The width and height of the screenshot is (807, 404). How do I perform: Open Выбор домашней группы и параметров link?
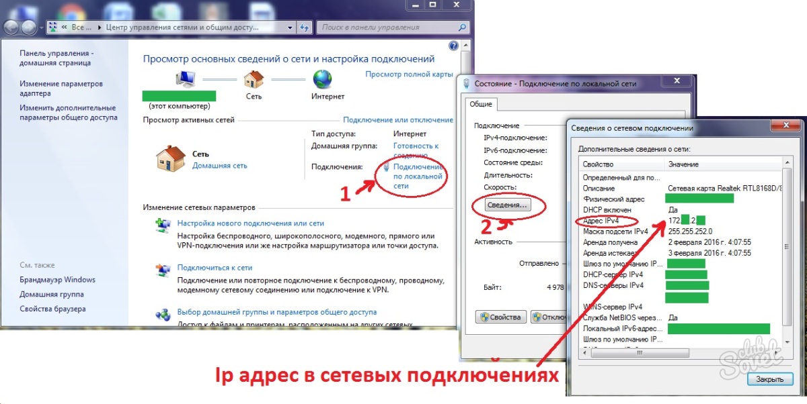point(277,312)
